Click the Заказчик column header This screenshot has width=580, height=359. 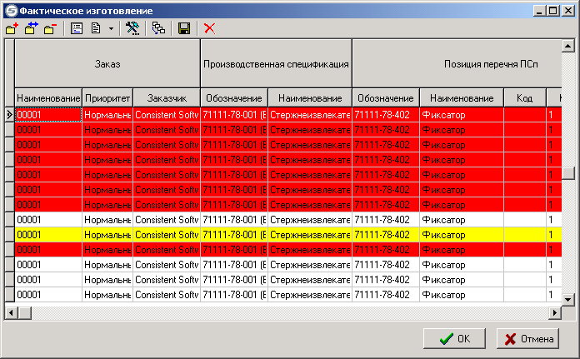[166, 98]
